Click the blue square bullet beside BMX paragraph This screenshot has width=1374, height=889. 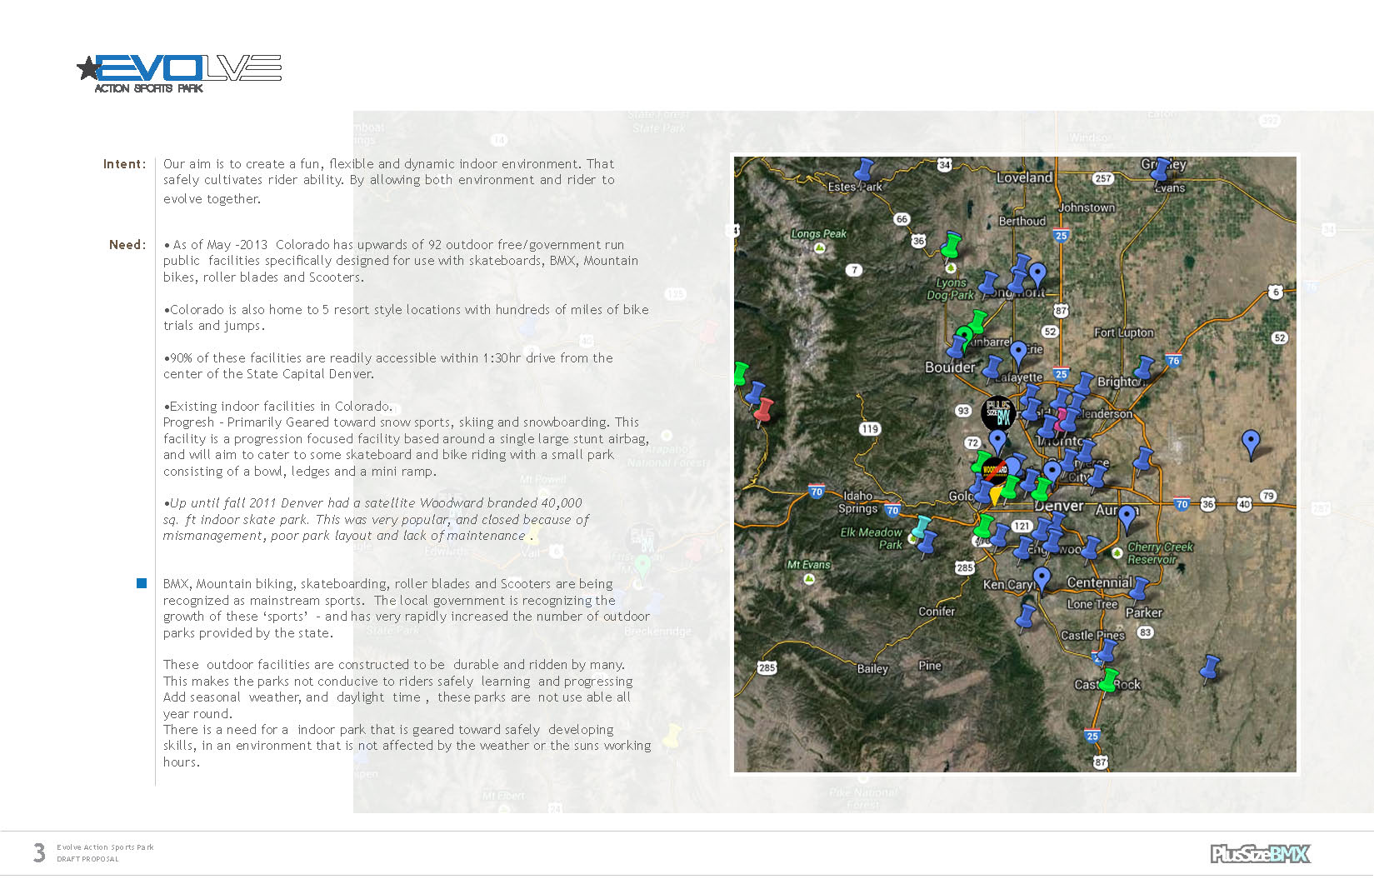pos(142,583)
